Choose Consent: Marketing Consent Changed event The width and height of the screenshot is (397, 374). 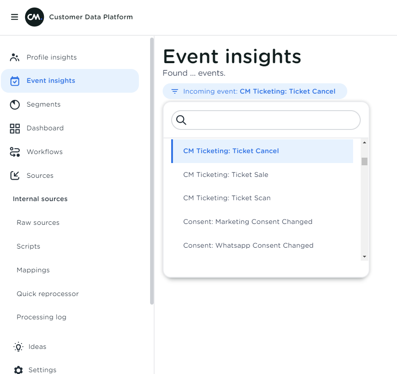click(248, 221)
